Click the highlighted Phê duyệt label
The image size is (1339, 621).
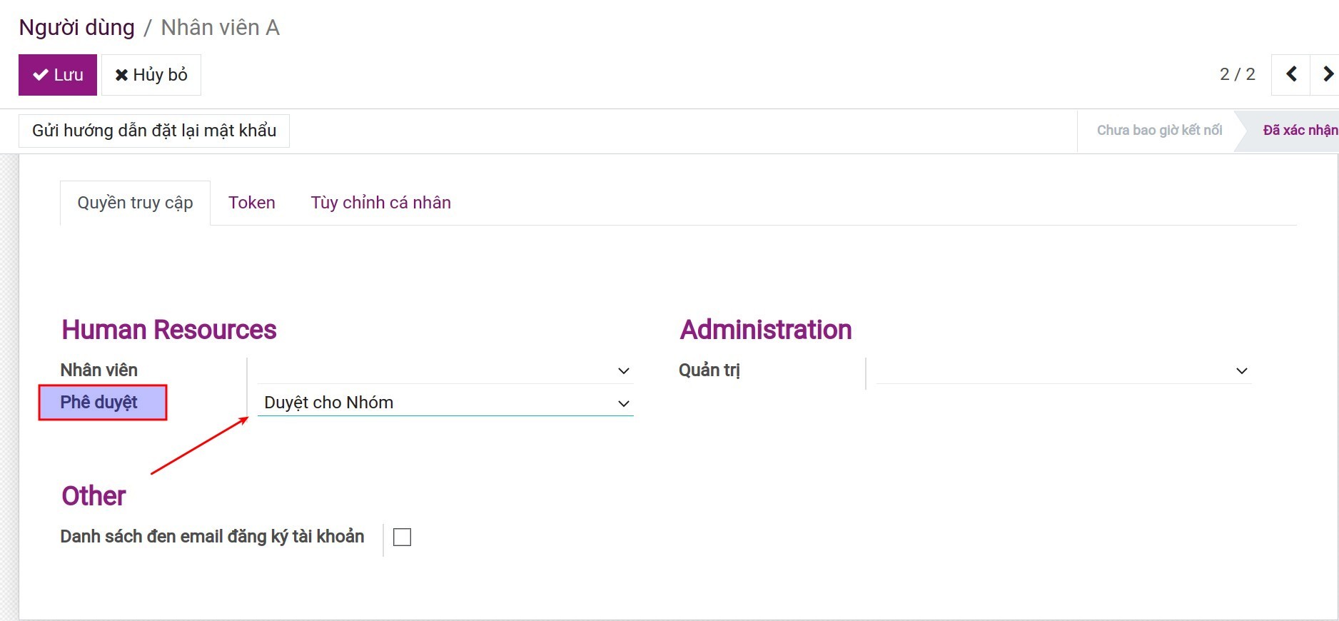coord(99,403)
